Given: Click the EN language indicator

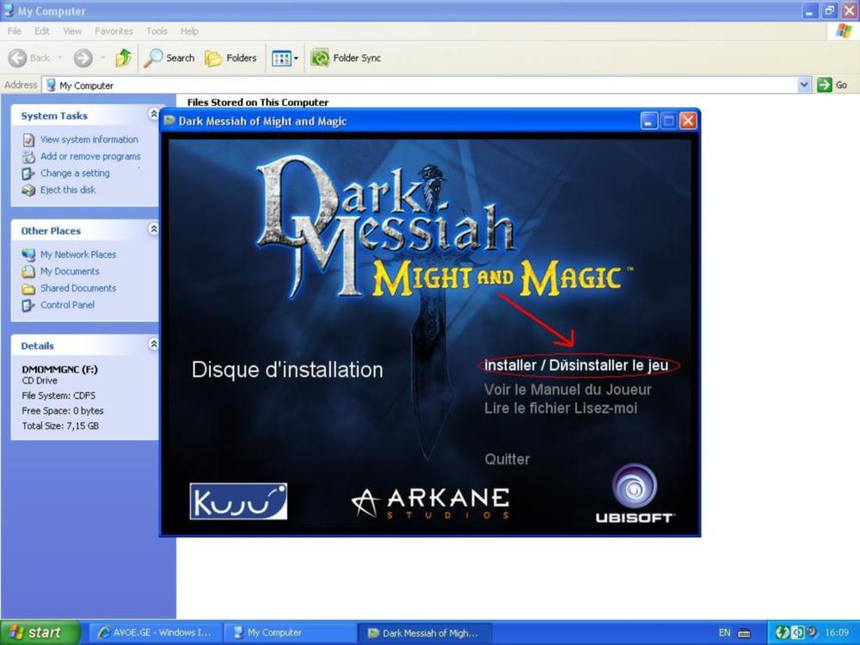Looking at the screenshot, I should pyautogui.click(x=724, y=632).
